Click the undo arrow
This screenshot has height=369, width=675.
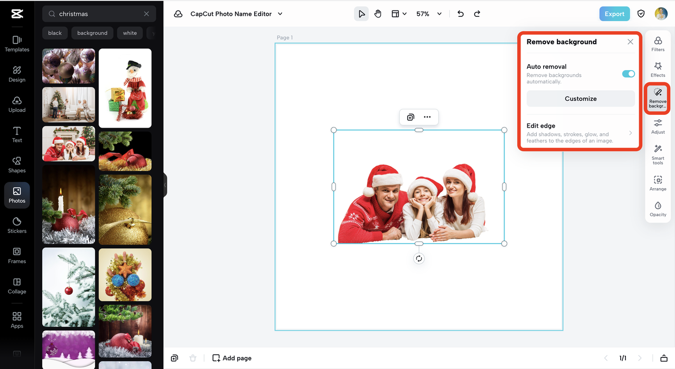click(x=460, y=14)
